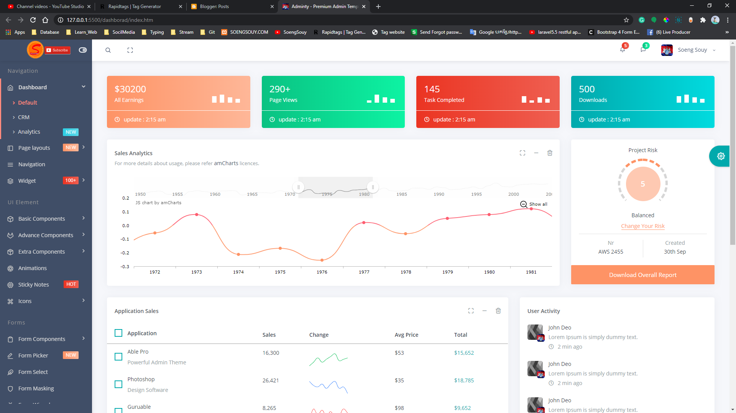This screenshot has height=413, width=736.
Task: Click the address bar URL field
Action: click(337, 20)
